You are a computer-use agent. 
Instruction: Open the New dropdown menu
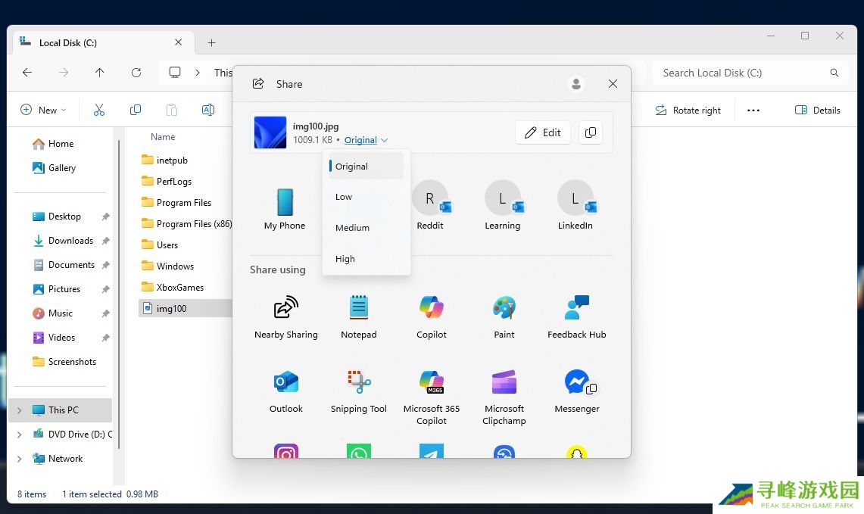43,111
